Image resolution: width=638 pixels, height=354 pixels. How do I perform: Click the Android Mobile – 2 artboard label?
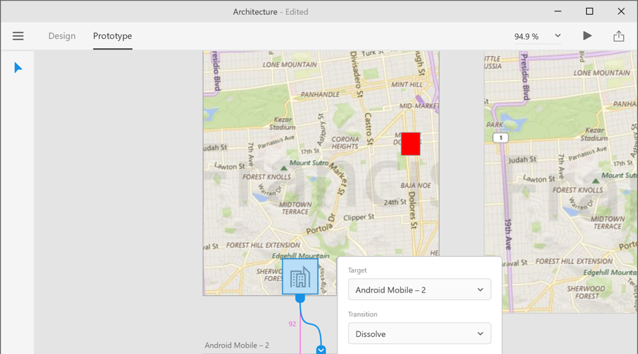pyautogui.click(x=236, y=346)
